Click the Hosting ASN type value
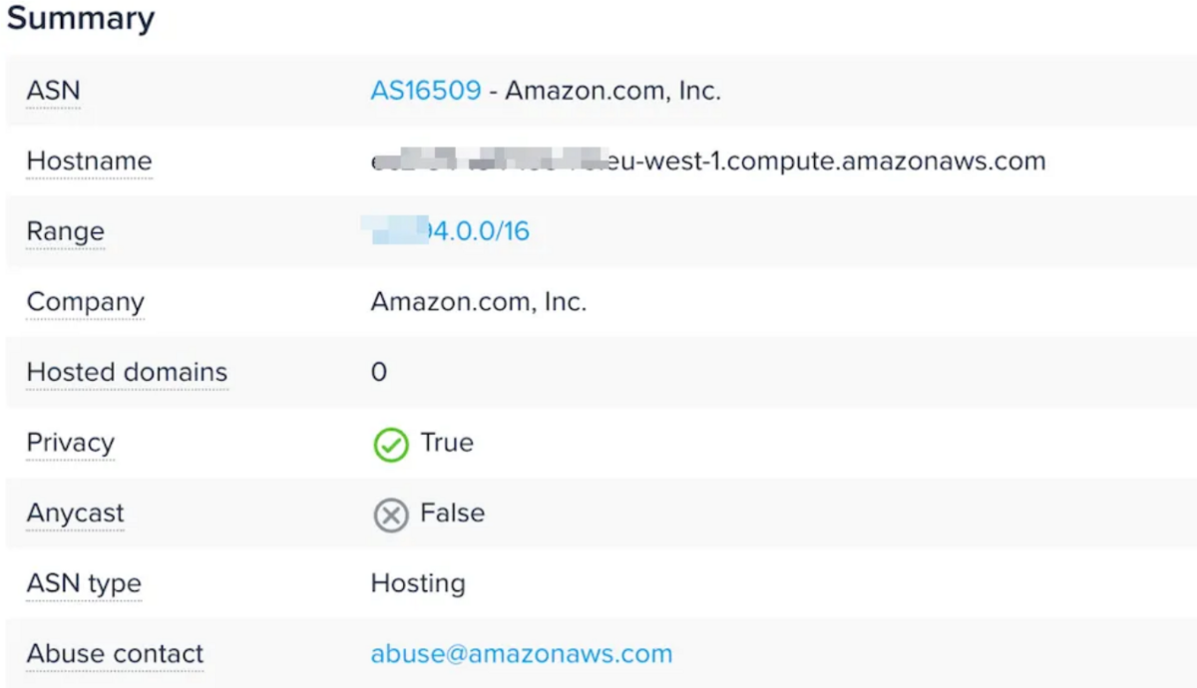Screen dimensions: 1197x688 click(x=418, y=583)
